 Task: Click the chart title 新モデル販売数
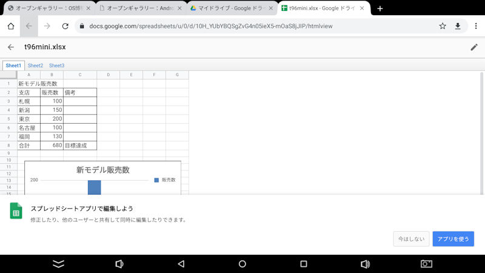pos(102,170)
